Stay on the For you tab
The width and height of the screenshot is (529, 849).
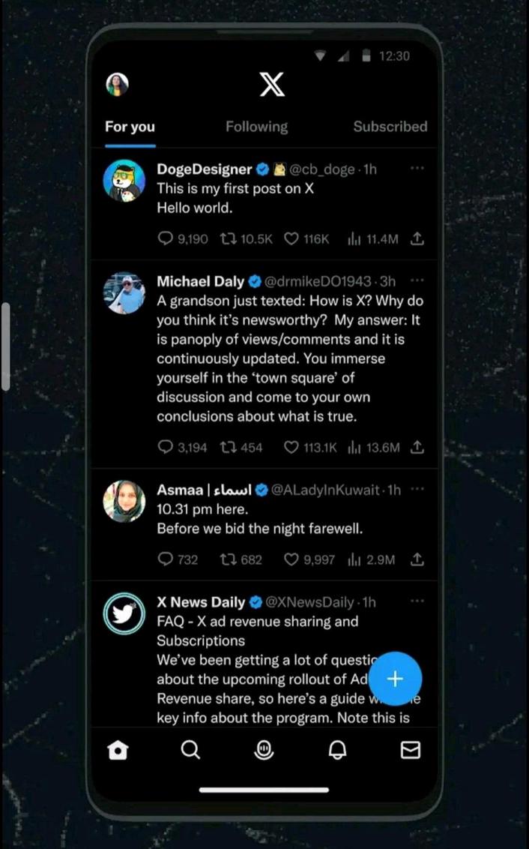click(x=129, y=126)
